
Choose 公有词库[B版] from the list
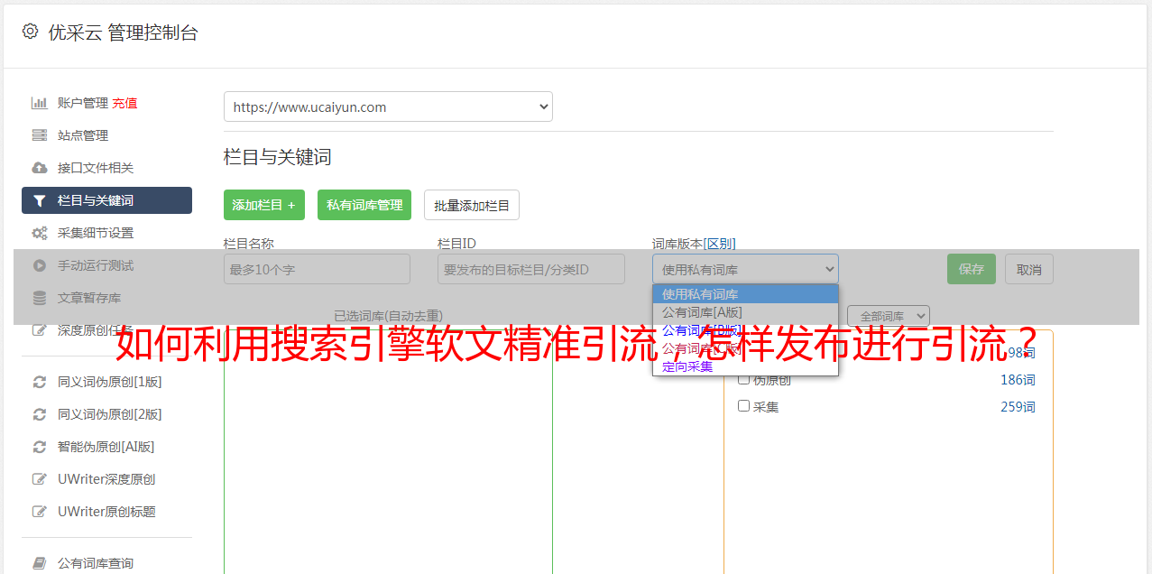[x=745, y=330]
